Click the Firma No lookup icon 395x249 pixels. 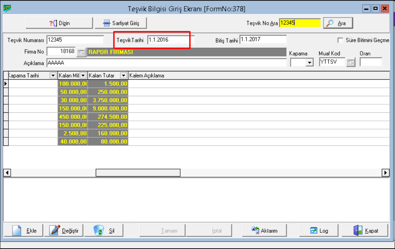pos(81,53)
